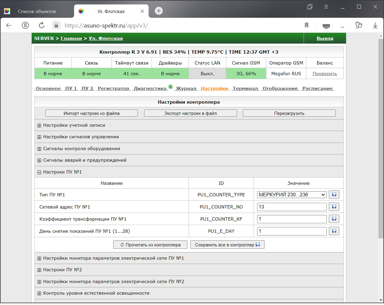Click the scrollbar up arrow
384x305 pixels.
[x=381, y=36]
